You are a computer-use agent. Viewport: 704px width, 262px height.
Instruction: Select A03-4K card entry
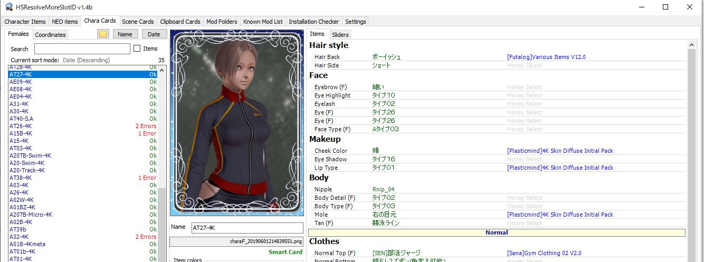[x=83, y=185]
